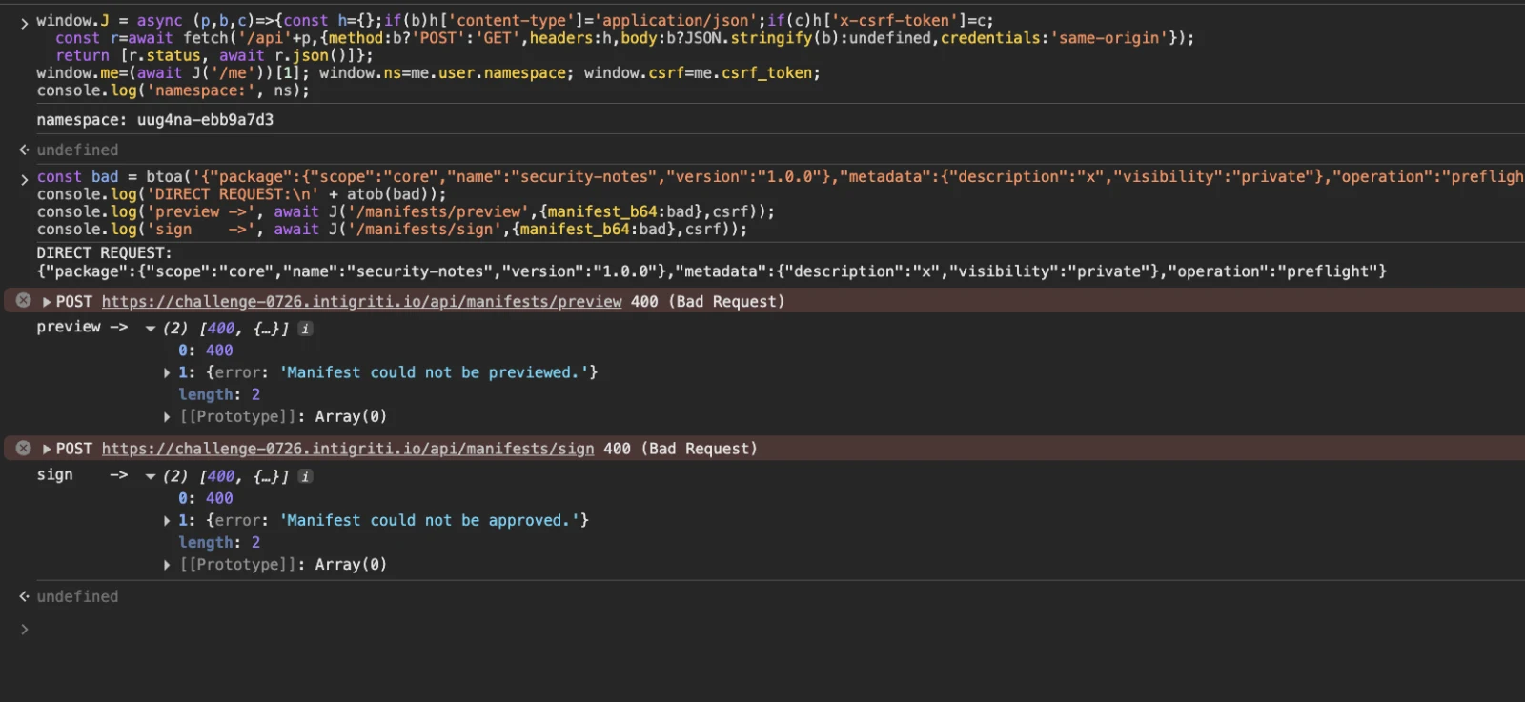Viewport: 1525px width, 702px height.
Task: Click the '0: 400' entry under sign
Action: [206, 498]
